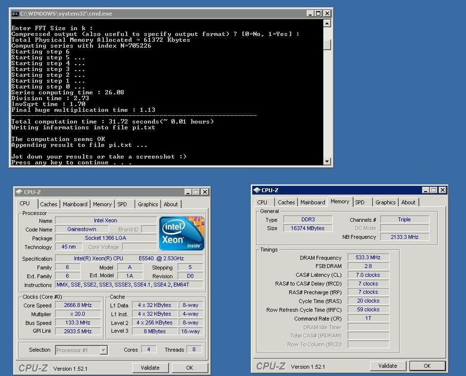
Task: Click OK in the right CPU-Z Memory window
Action: pyautogui.click(x=427, y=366)
